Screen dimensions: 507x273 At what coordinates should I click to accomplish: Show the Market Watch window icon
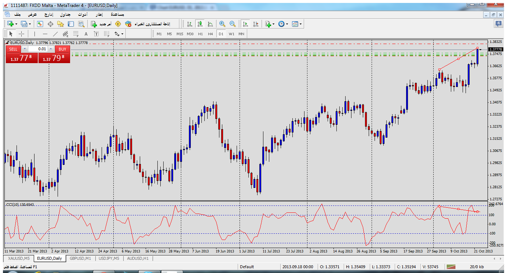coord(40,24)
